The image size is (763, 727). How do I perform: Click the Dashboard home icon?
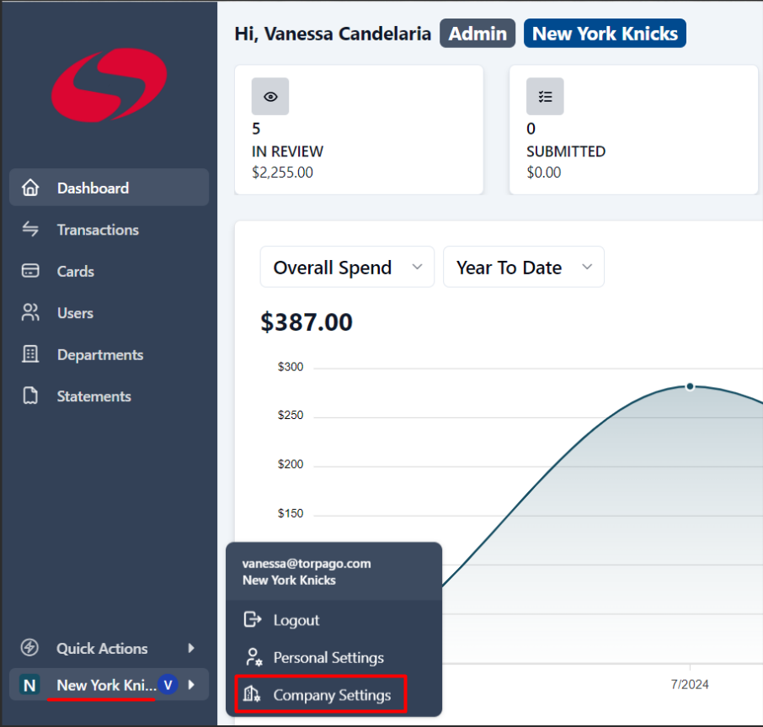click(30, 188)
